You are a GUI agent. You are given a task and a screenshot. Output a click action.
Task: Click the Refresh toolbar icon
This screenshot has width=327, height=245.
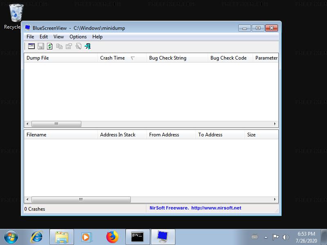[49, 46]
